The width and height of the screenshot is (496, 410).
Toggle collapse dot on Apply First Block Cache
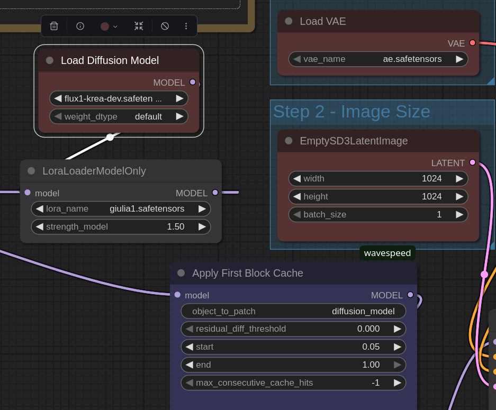(x=181, y=273)
